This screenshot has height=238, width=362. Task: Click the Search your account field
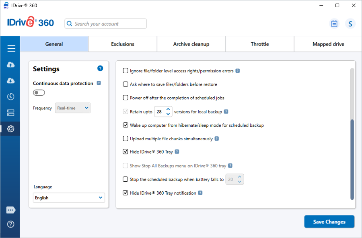point(106,24)
